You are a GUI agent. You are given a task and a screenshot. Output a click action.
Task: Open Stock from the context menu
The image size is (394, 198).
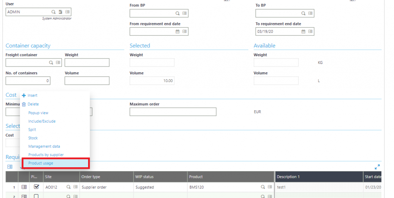click(33, 138)
